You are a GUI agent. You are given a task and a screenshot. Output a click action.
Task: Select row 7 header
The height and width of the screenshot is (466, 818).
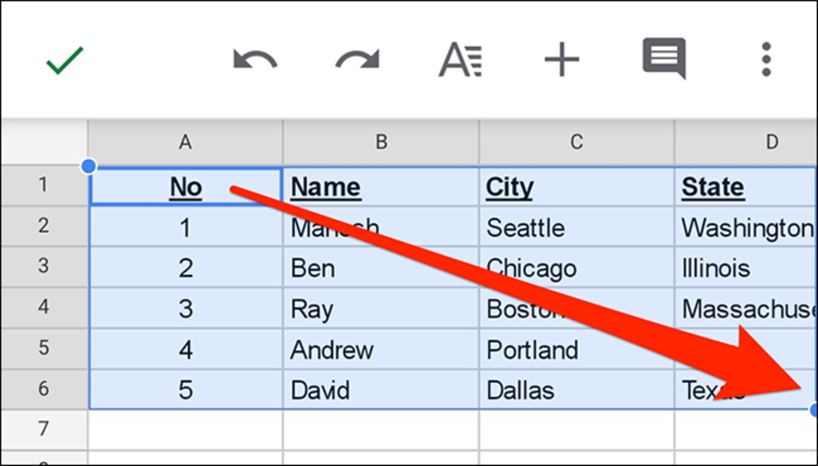(x=44, y=429)
